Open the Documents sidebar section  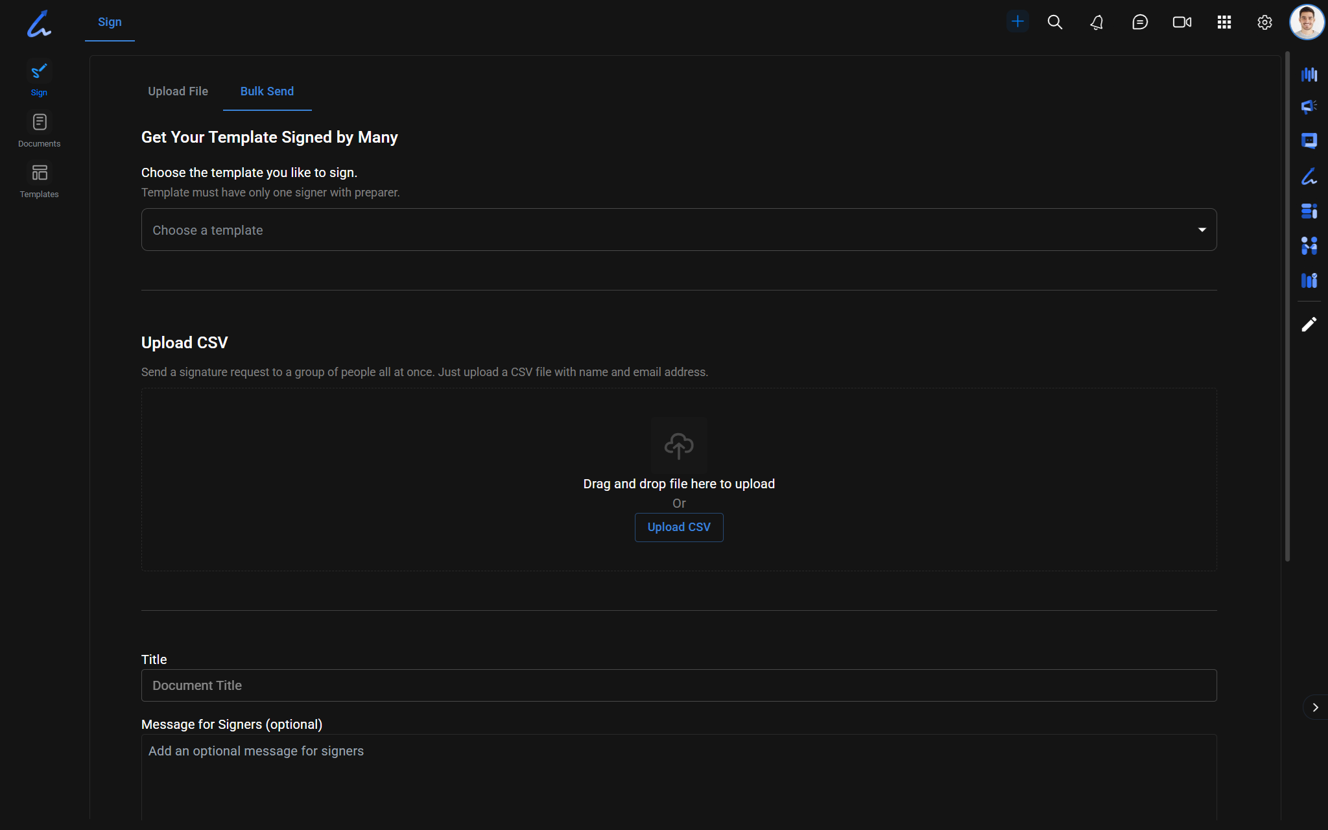click(x=39, y=130)
